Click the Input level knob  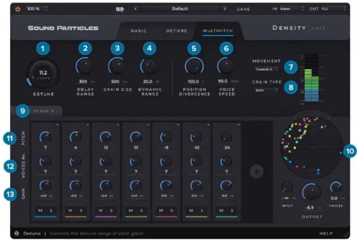(287, 187)
